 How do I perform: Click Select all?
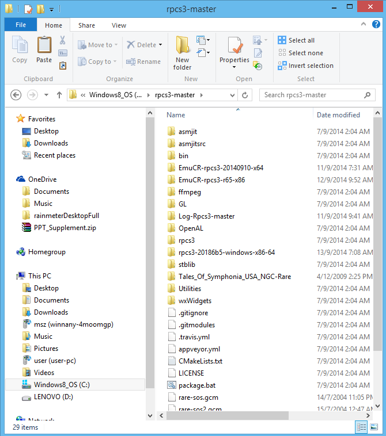click(296, 40)
